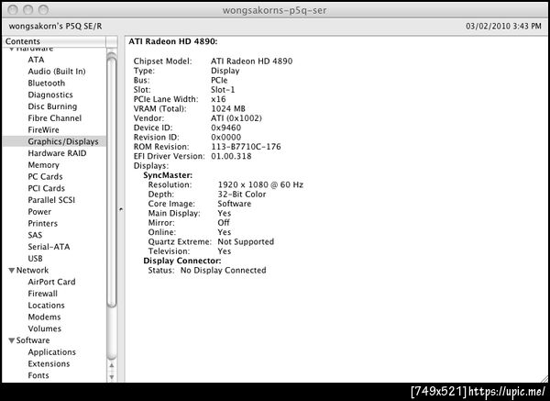Click resolution 1920 x 1080 @ 60 Hz
Image resolution: width=550 pixels, height=401 pixels.
(260, 184)
